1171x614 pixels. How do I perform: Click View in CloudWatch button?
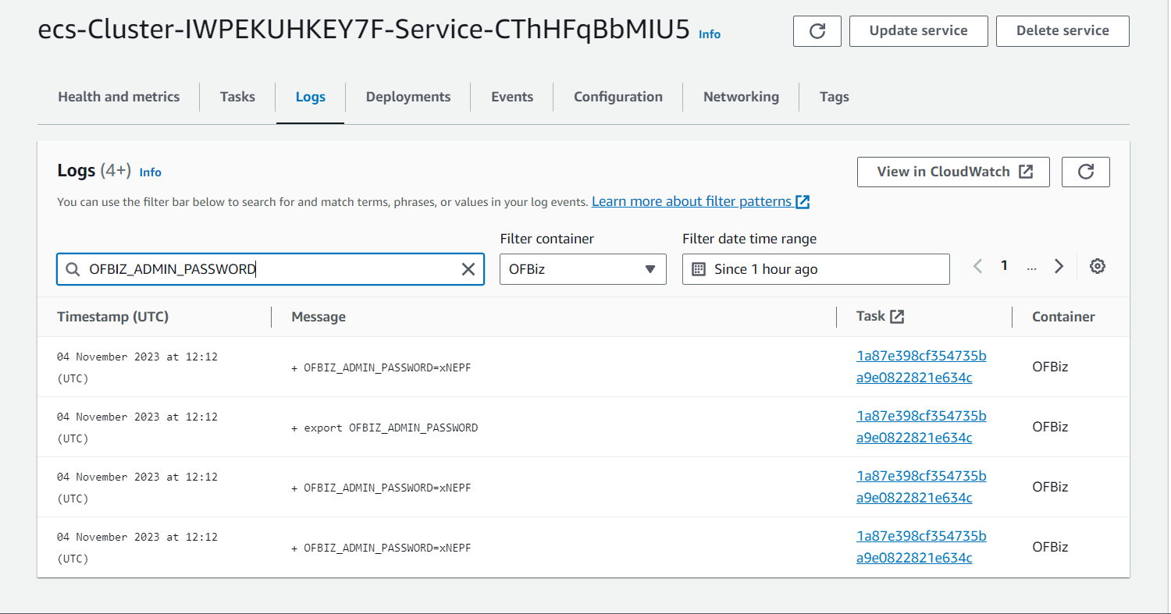pyautogui.click(x=953, y=172)
